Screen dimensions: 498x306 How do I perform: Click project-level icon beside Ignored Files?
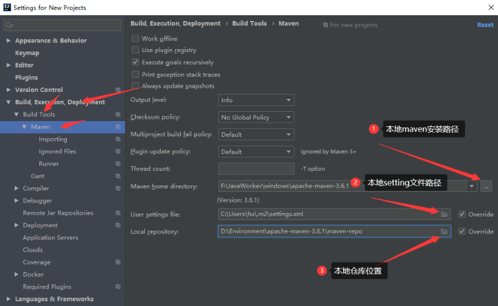pos(118,152)
